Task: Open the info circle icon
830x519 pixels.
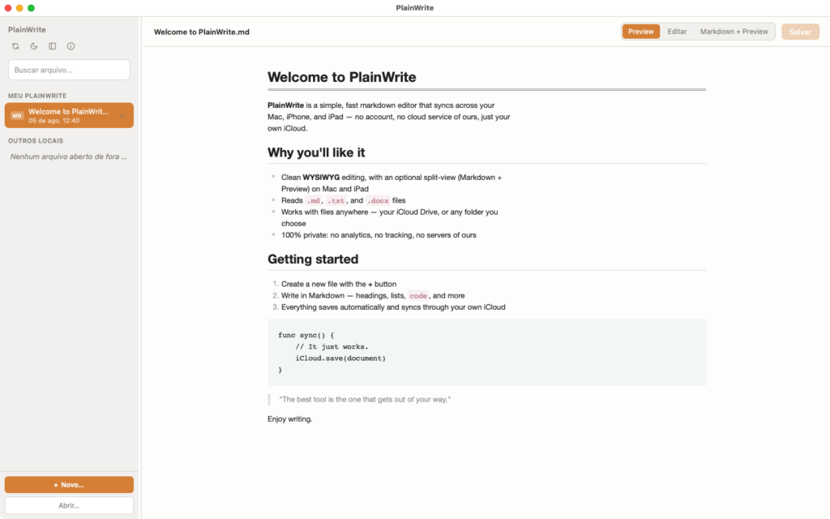Action: point(71,46)
